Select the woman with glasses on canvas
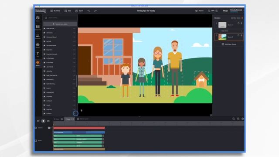 tap(158, 72)
